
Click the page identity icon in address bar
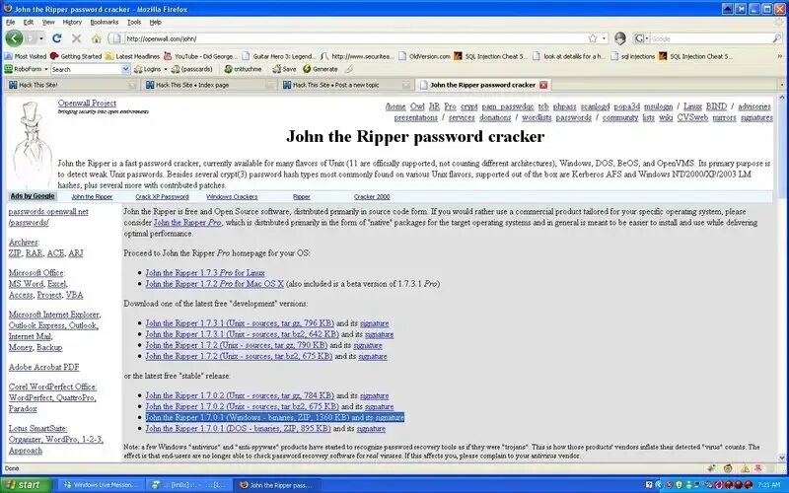[x=116, y=38]
